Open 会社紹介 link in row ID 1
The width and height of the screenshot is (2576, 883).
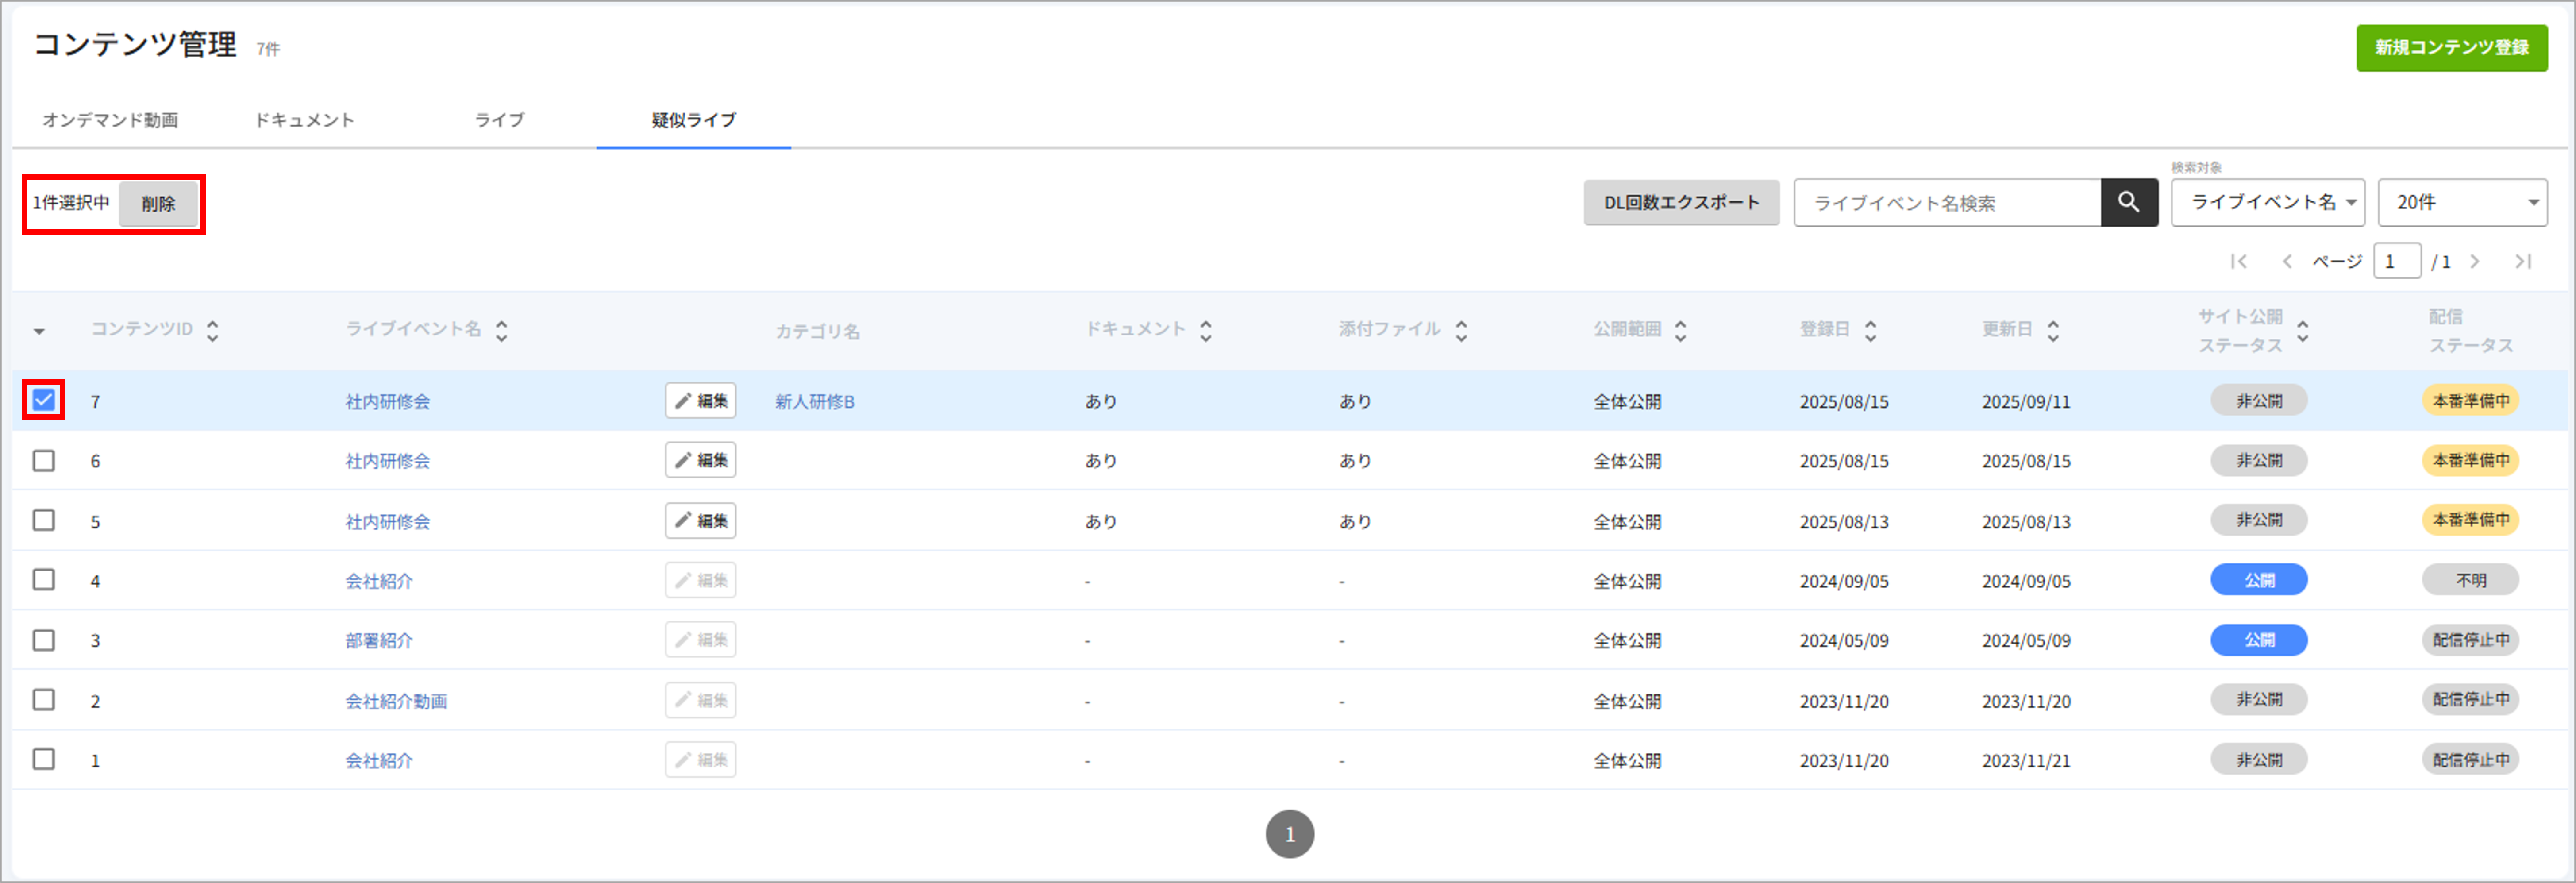point(379,761)
